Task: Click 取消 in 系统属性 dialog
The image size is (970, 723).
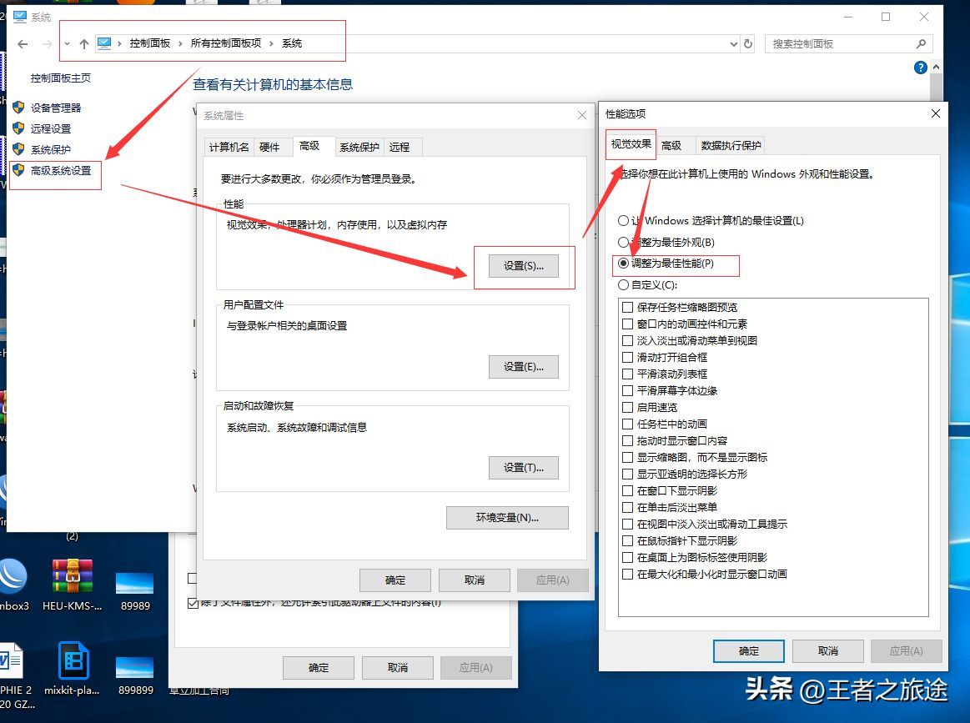Action: pyautogui.click(x=475, y=580)
